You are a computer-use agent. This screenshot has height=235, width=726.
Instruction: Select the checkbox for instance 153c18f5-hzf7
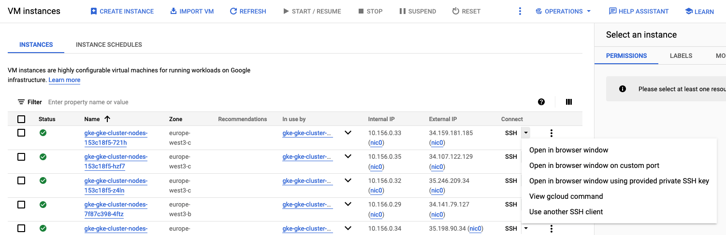(21, 157)
